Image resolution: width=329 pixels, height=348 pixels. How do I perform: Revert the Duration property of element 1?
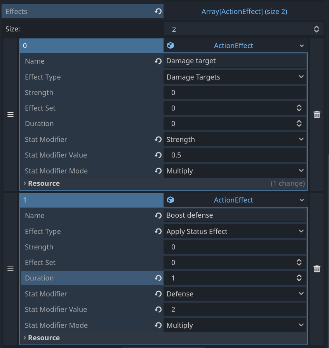click(x=158, y=278)
